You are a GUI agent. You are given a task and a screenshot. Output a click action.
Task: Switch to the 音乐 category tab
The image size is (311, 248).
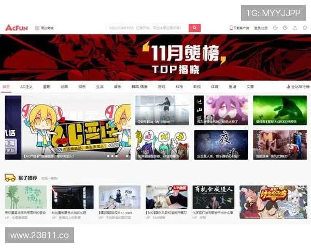coord(118,87)
